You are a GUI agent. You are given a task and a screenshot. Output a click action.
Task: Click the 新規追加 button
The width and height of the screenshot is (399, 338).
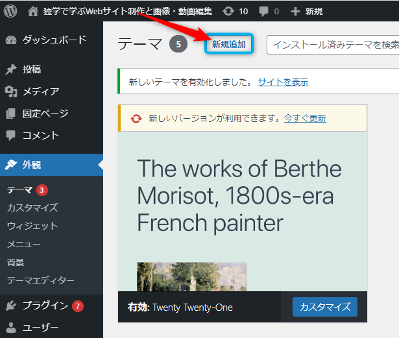tap(229, 44)
